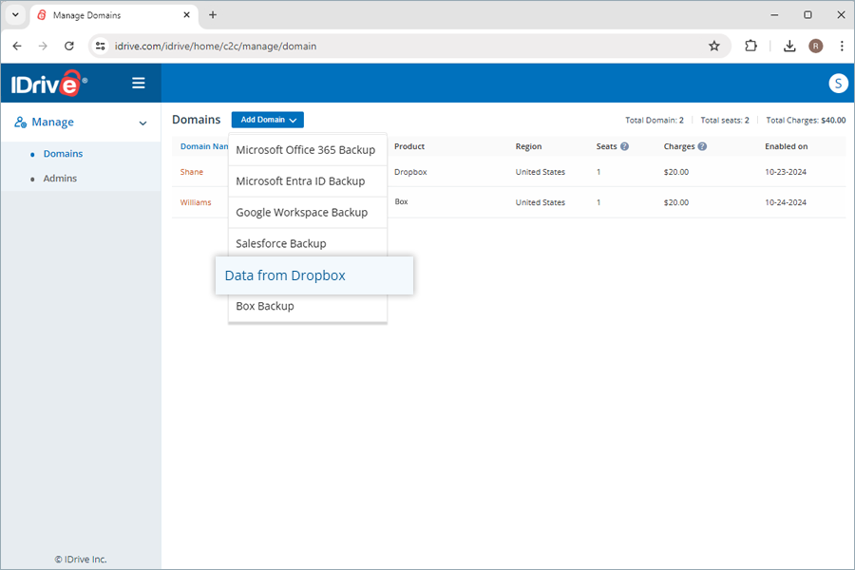Click the Charges help question icon
This screenshot has width=855, height=570.
pyautogui.click(x=702, y=146)
